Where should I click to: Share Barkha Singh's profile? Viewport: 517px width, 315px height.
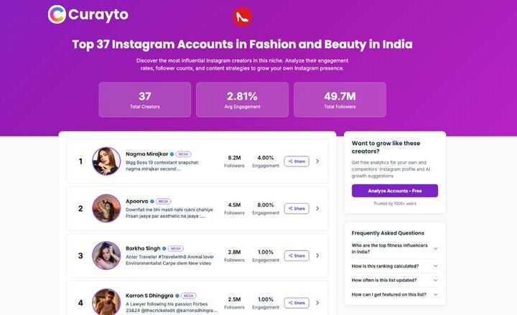pyautogui.click(x=297, y=255)
